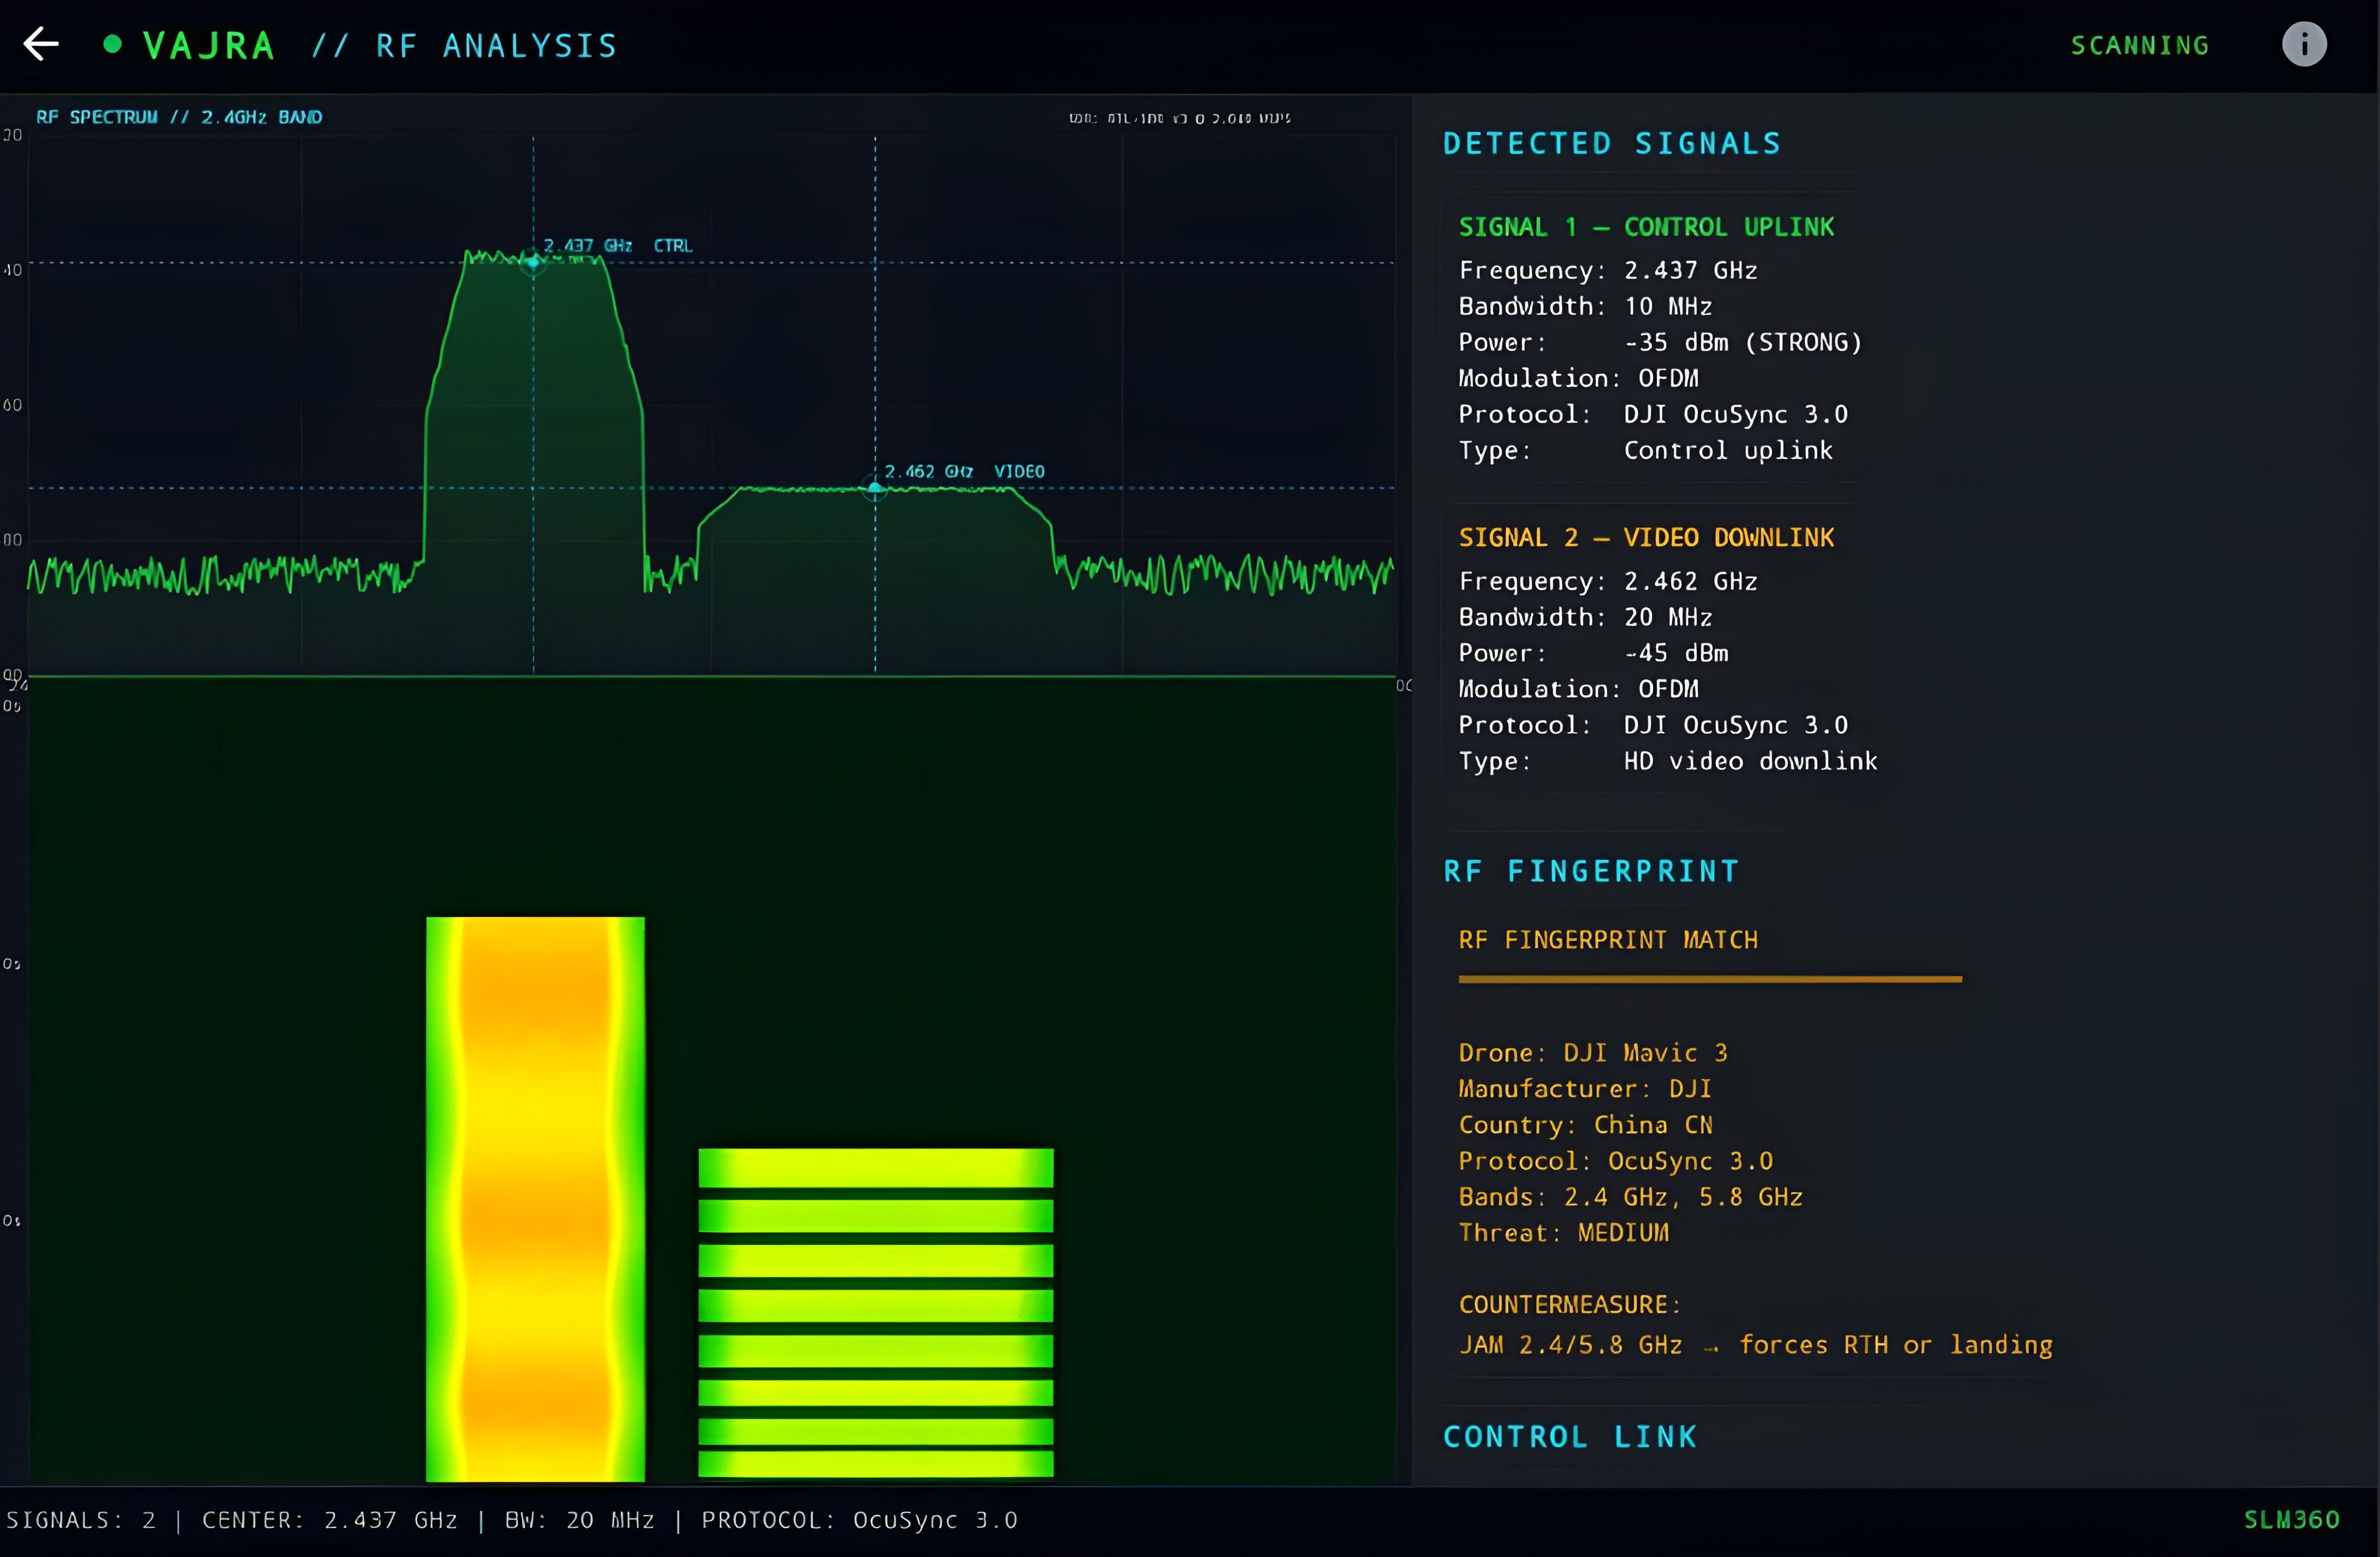Select the 2.462 GHz VIDEO peak marker
Screen dimensions: 2380x1557
click(x=875, y=488)
